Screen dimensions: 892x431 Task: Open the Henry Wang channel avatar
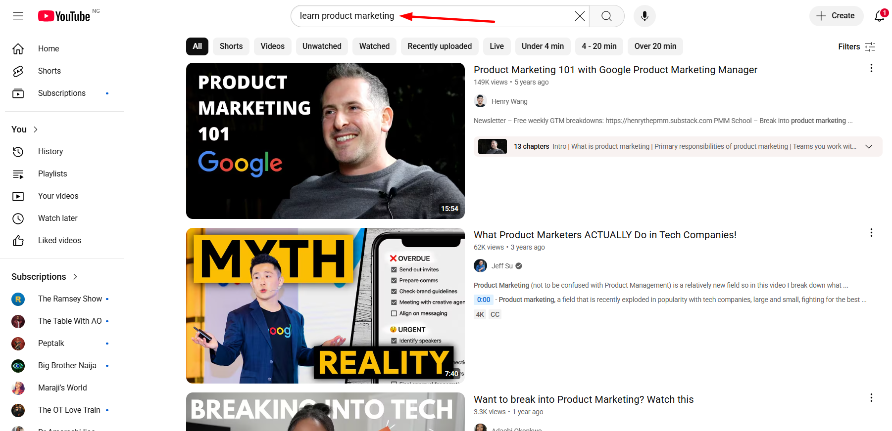pyautogui.click(x=480, y=101)
